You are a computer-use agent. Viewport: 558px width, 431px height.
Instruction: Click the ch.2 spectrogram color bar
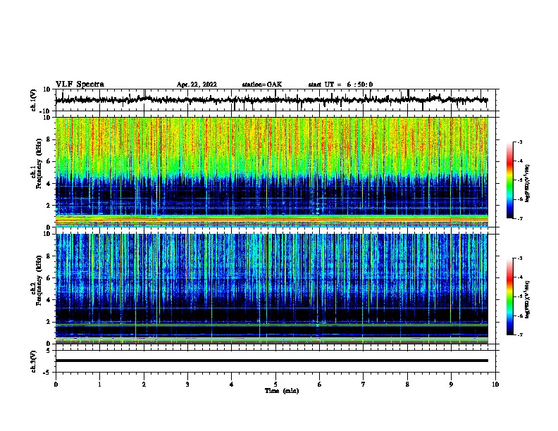click(510, 296)
